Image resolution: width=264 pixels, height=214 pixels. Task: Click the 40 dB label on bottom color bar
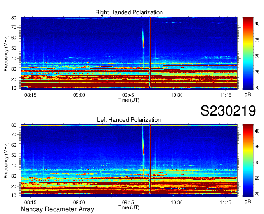257,131
